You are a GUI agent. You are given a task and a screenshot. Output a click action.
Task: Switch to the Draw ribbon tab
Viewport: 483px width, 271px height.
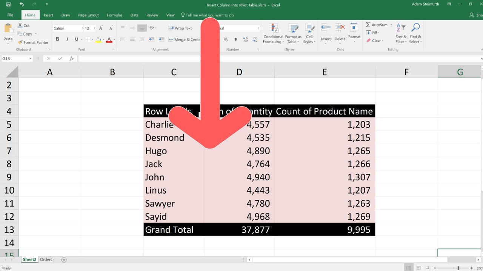tap(66, 15)
